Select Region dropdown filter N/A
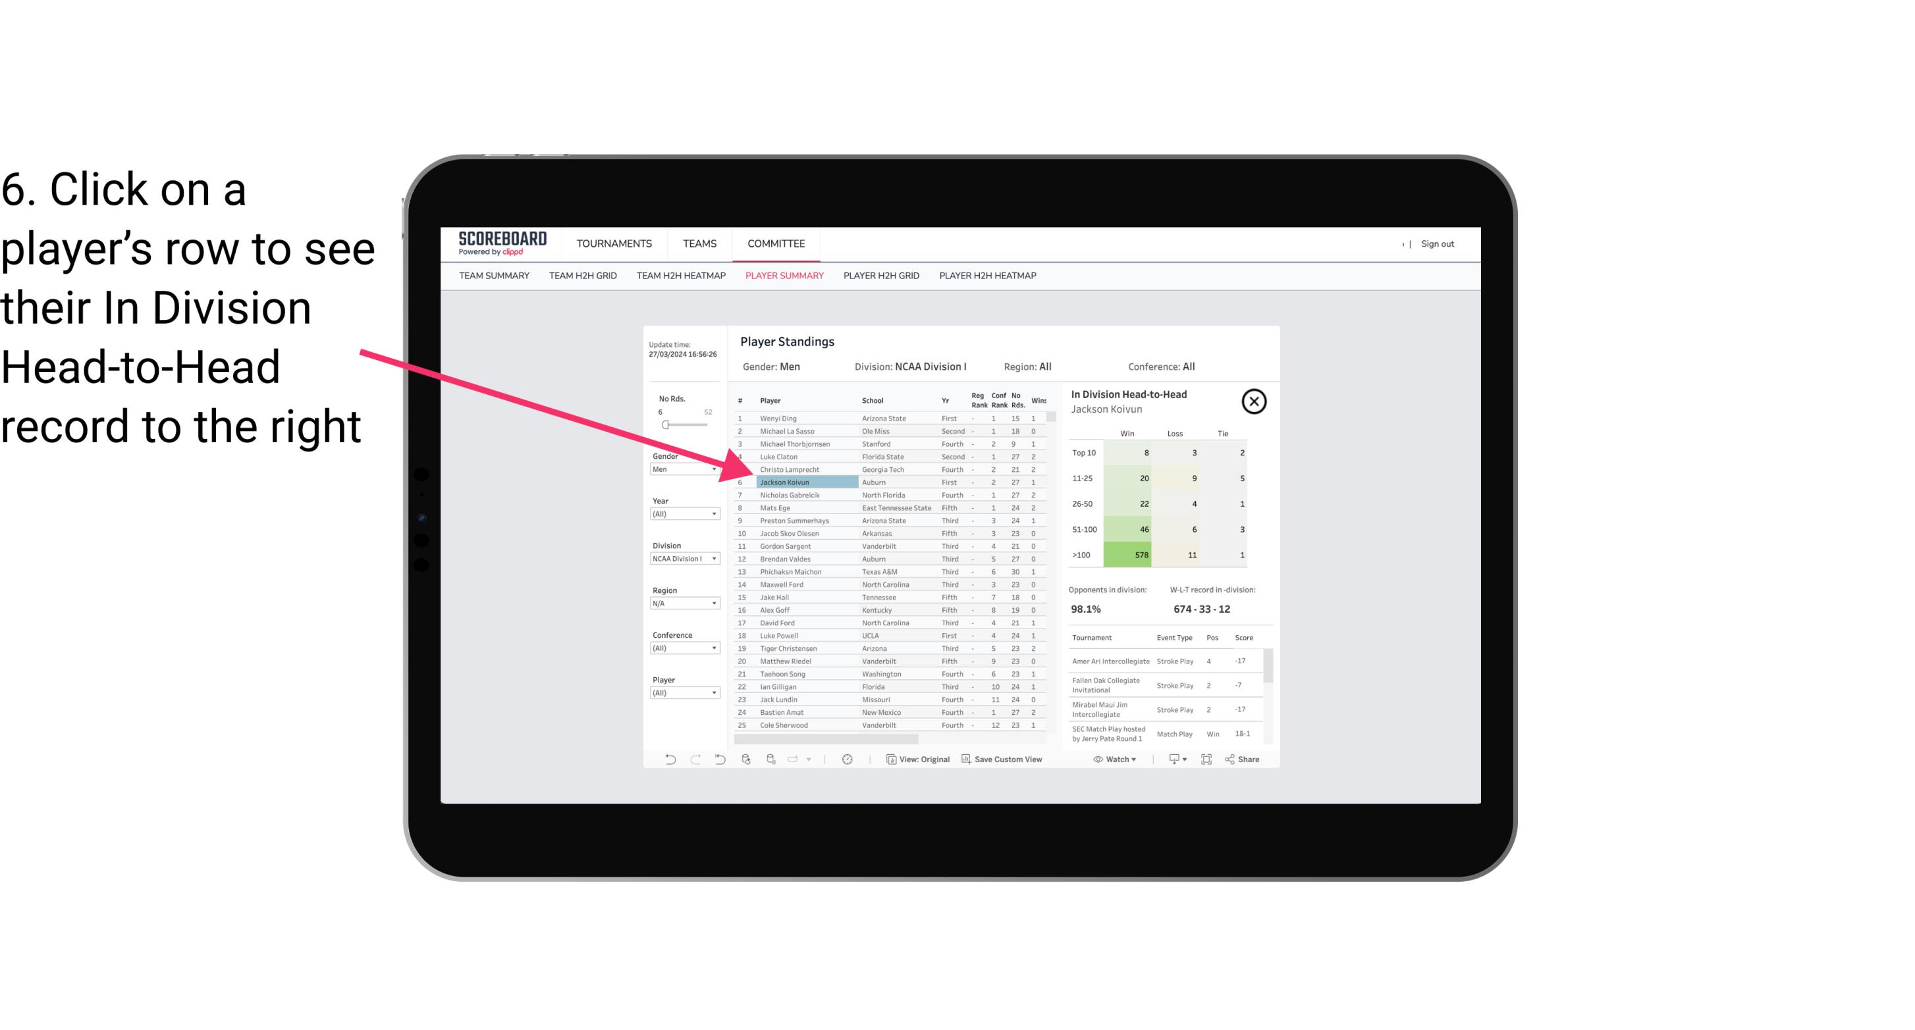 [682, 602]
